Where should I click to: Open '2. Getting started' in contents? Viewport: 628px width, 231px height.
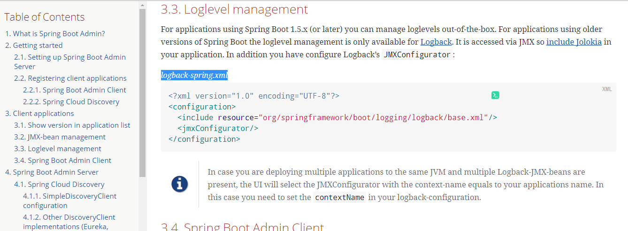[x=34, y=46]
